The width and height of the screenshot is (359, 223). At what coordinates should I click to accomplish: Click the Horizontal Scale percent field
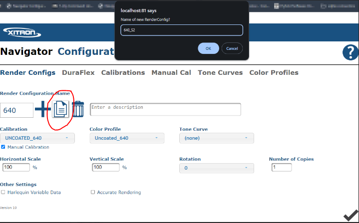point(16,167)
